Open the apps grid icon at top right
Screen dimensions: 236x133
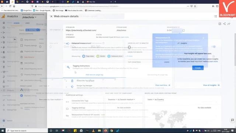tap(216, 16)
